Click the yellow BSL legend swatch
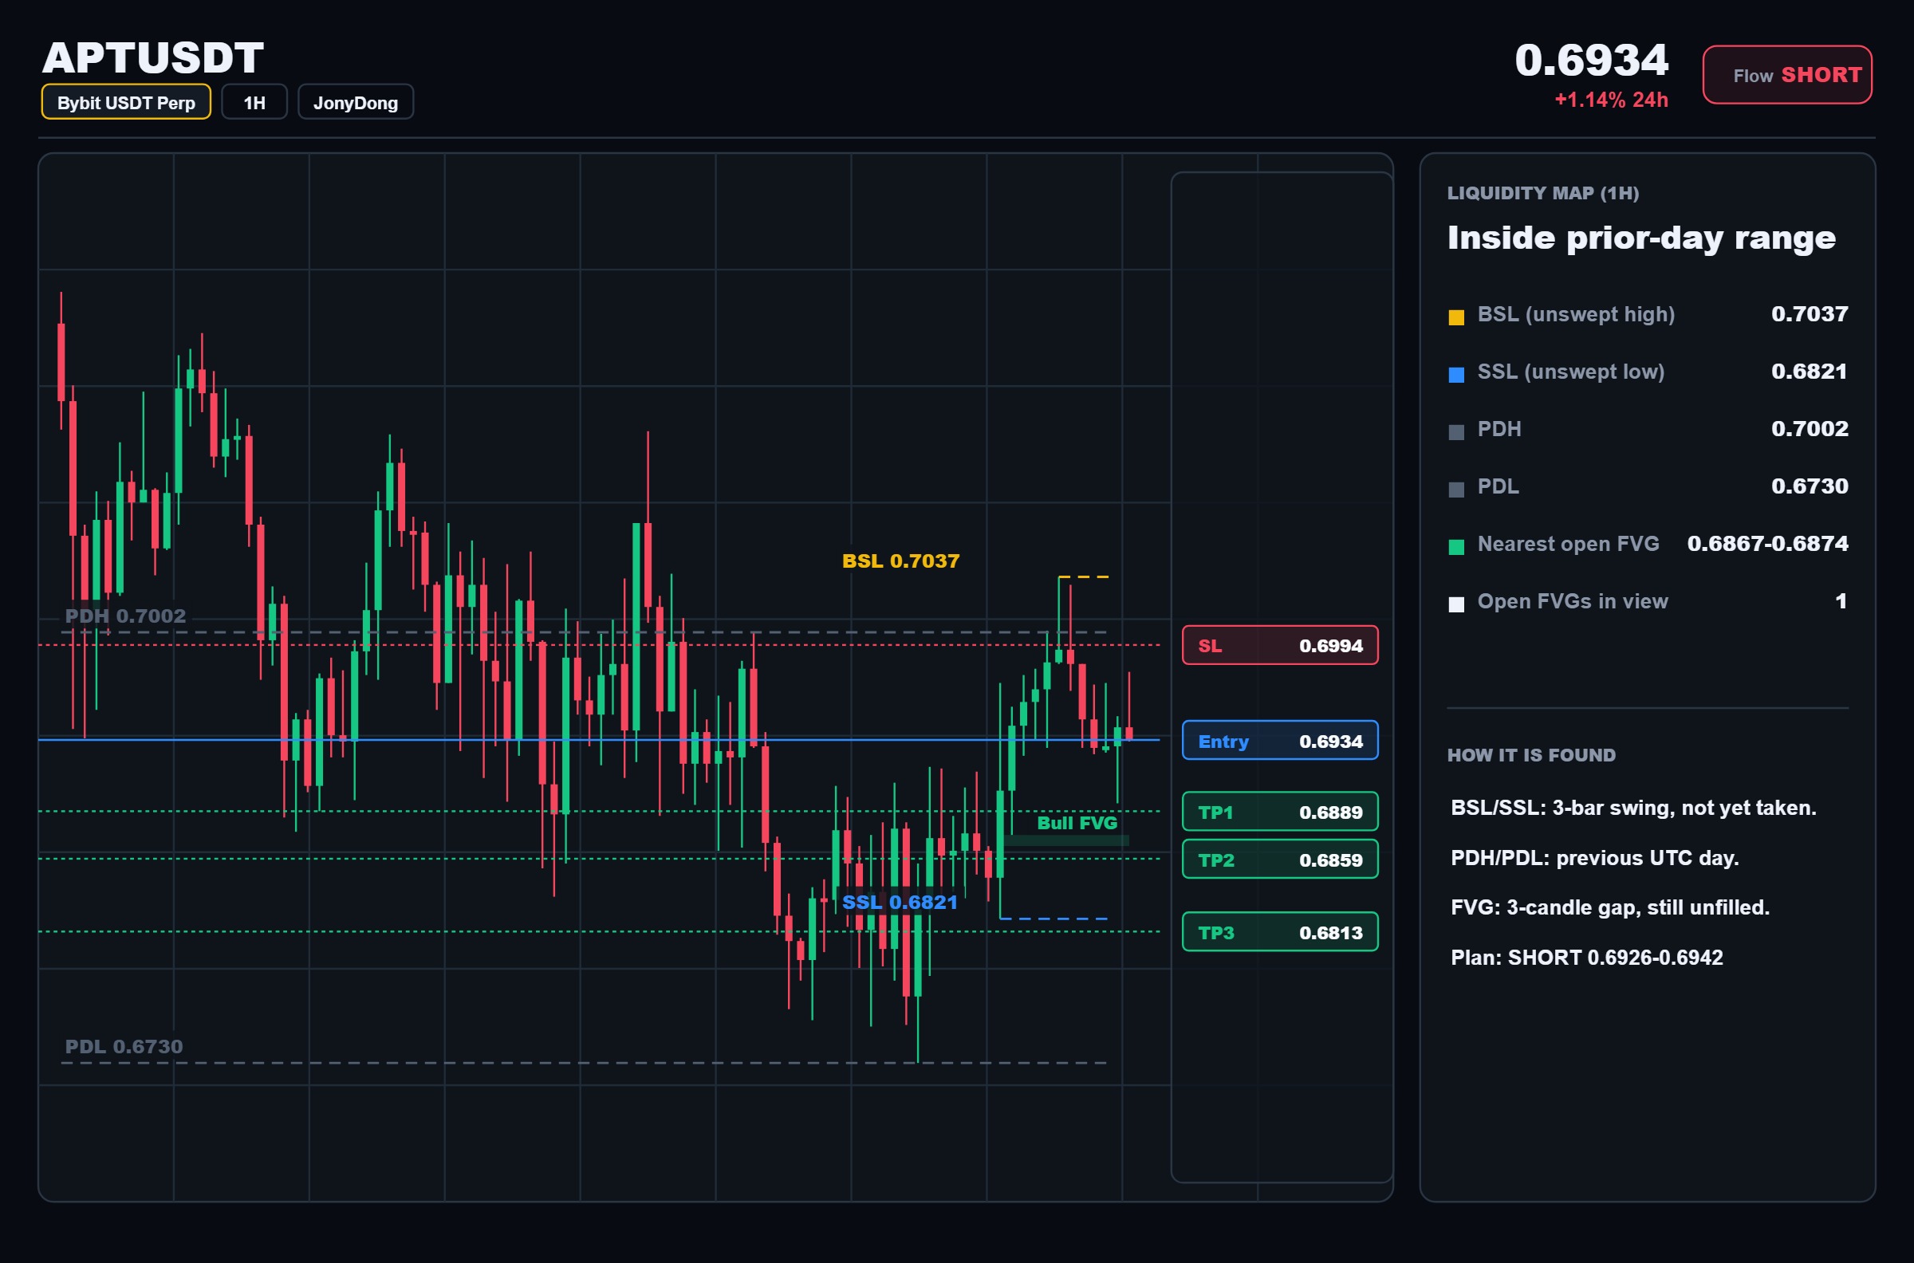The image size is (1914, 1263). (x=1456, y=317)
